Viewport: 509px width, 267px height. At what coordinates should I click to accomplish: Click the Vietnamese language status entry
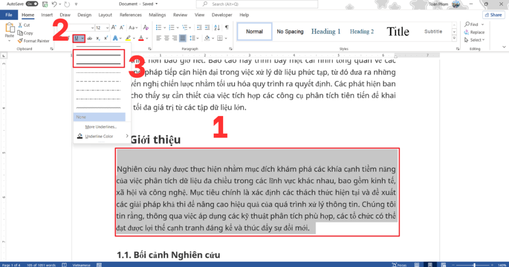click(x=81, y=265)
